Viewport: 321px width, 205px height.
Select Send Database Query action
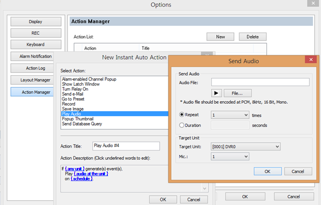pyautogui.click(x=82, y=124)
